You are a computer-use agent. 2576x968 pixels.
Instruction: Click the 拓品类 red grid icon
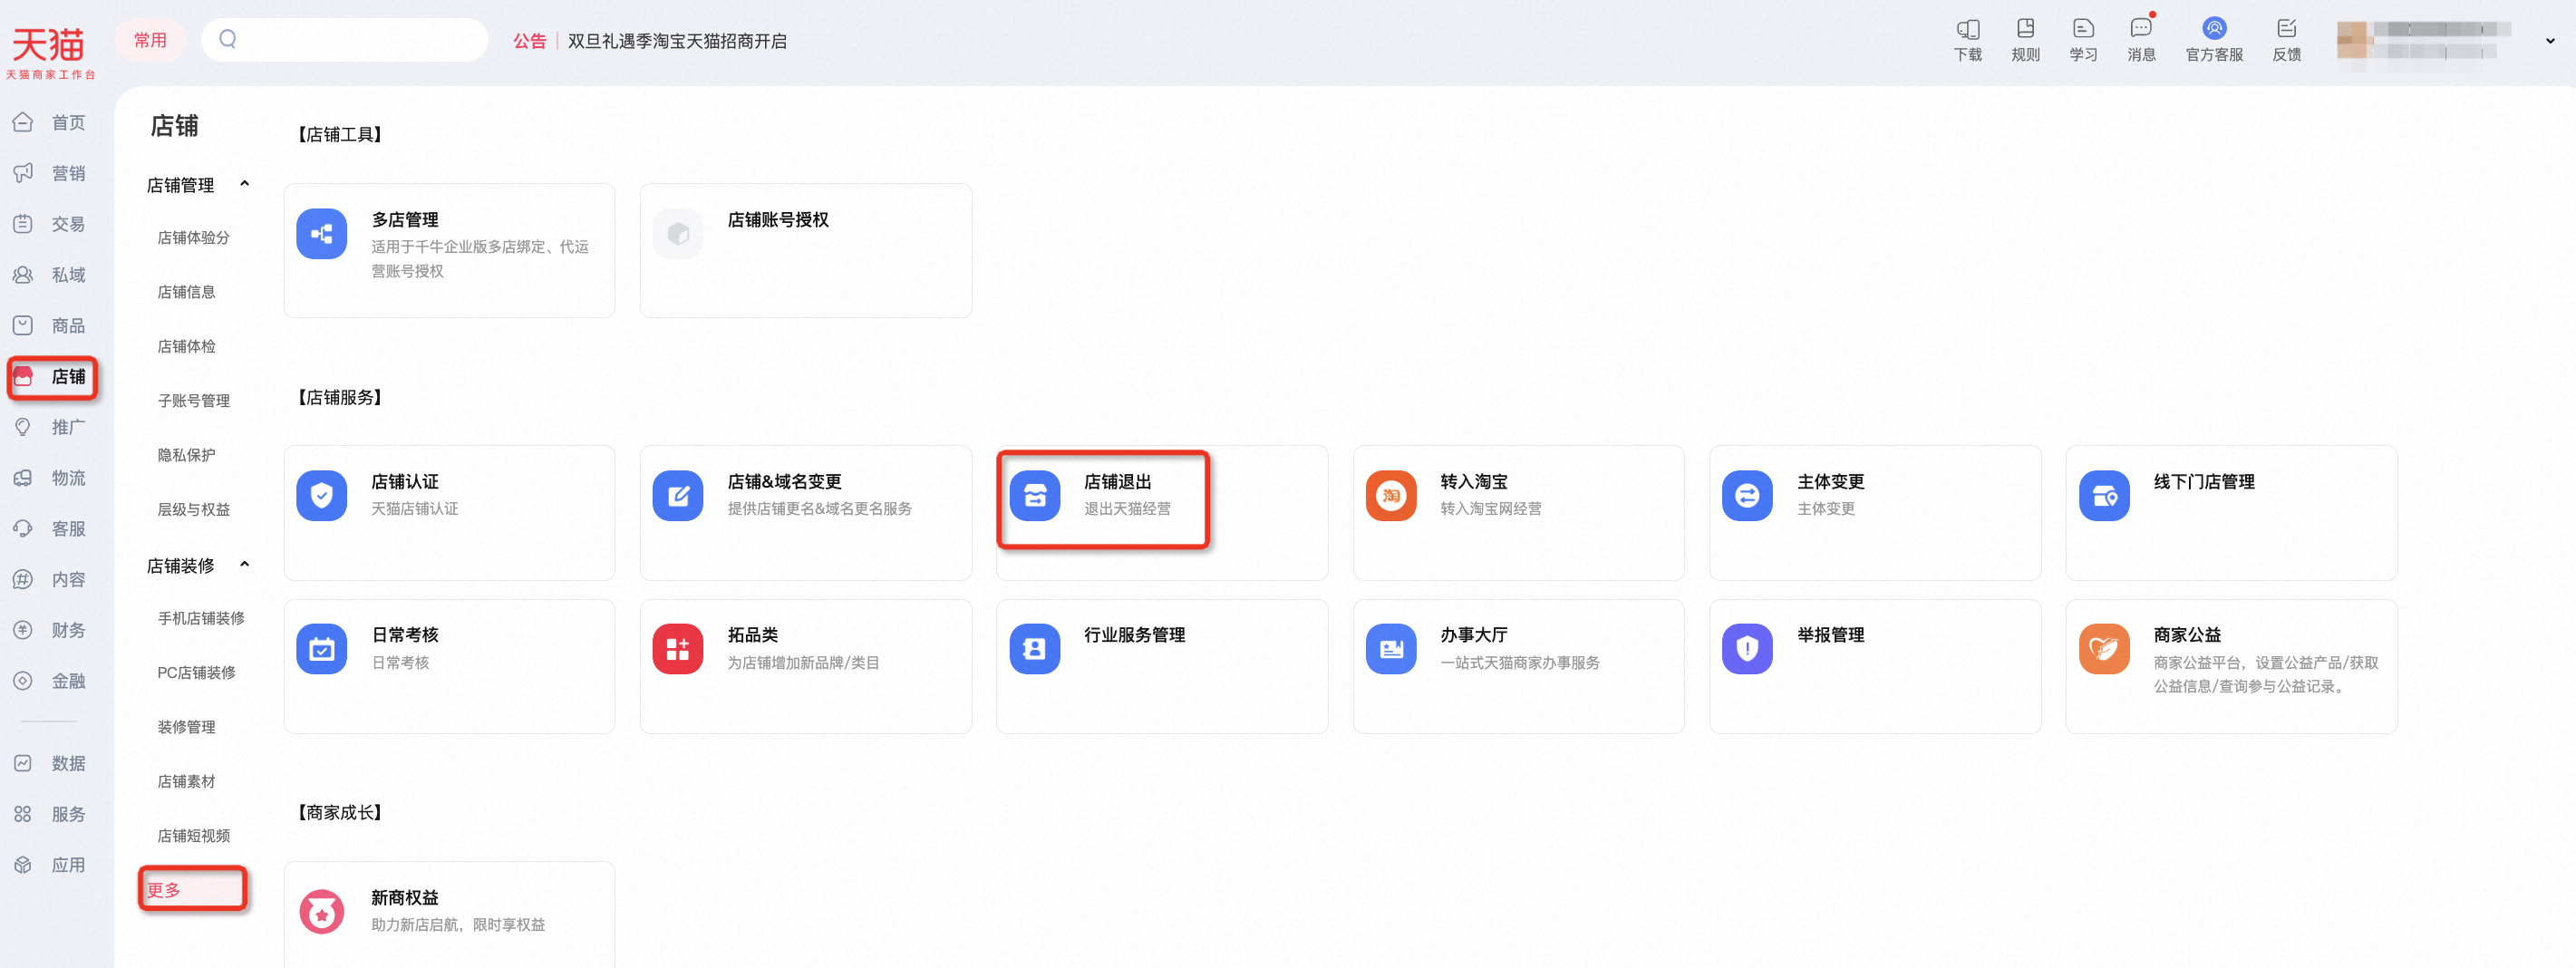coord(678,649)
